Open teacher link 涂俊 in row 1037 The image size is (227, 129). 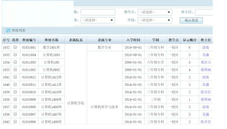[206, 107]
